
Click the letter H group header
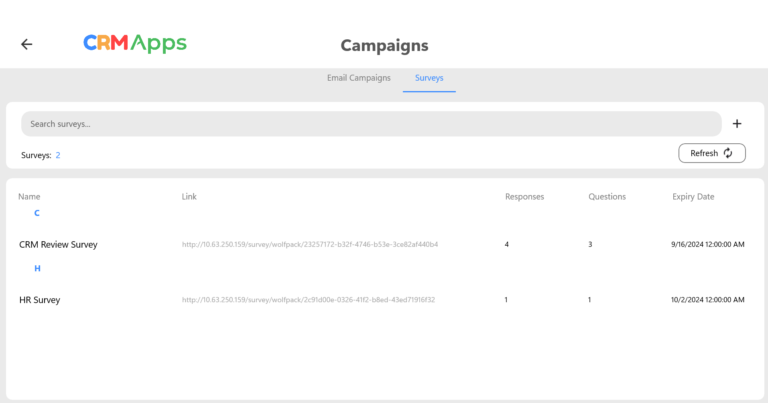(37, 269)
